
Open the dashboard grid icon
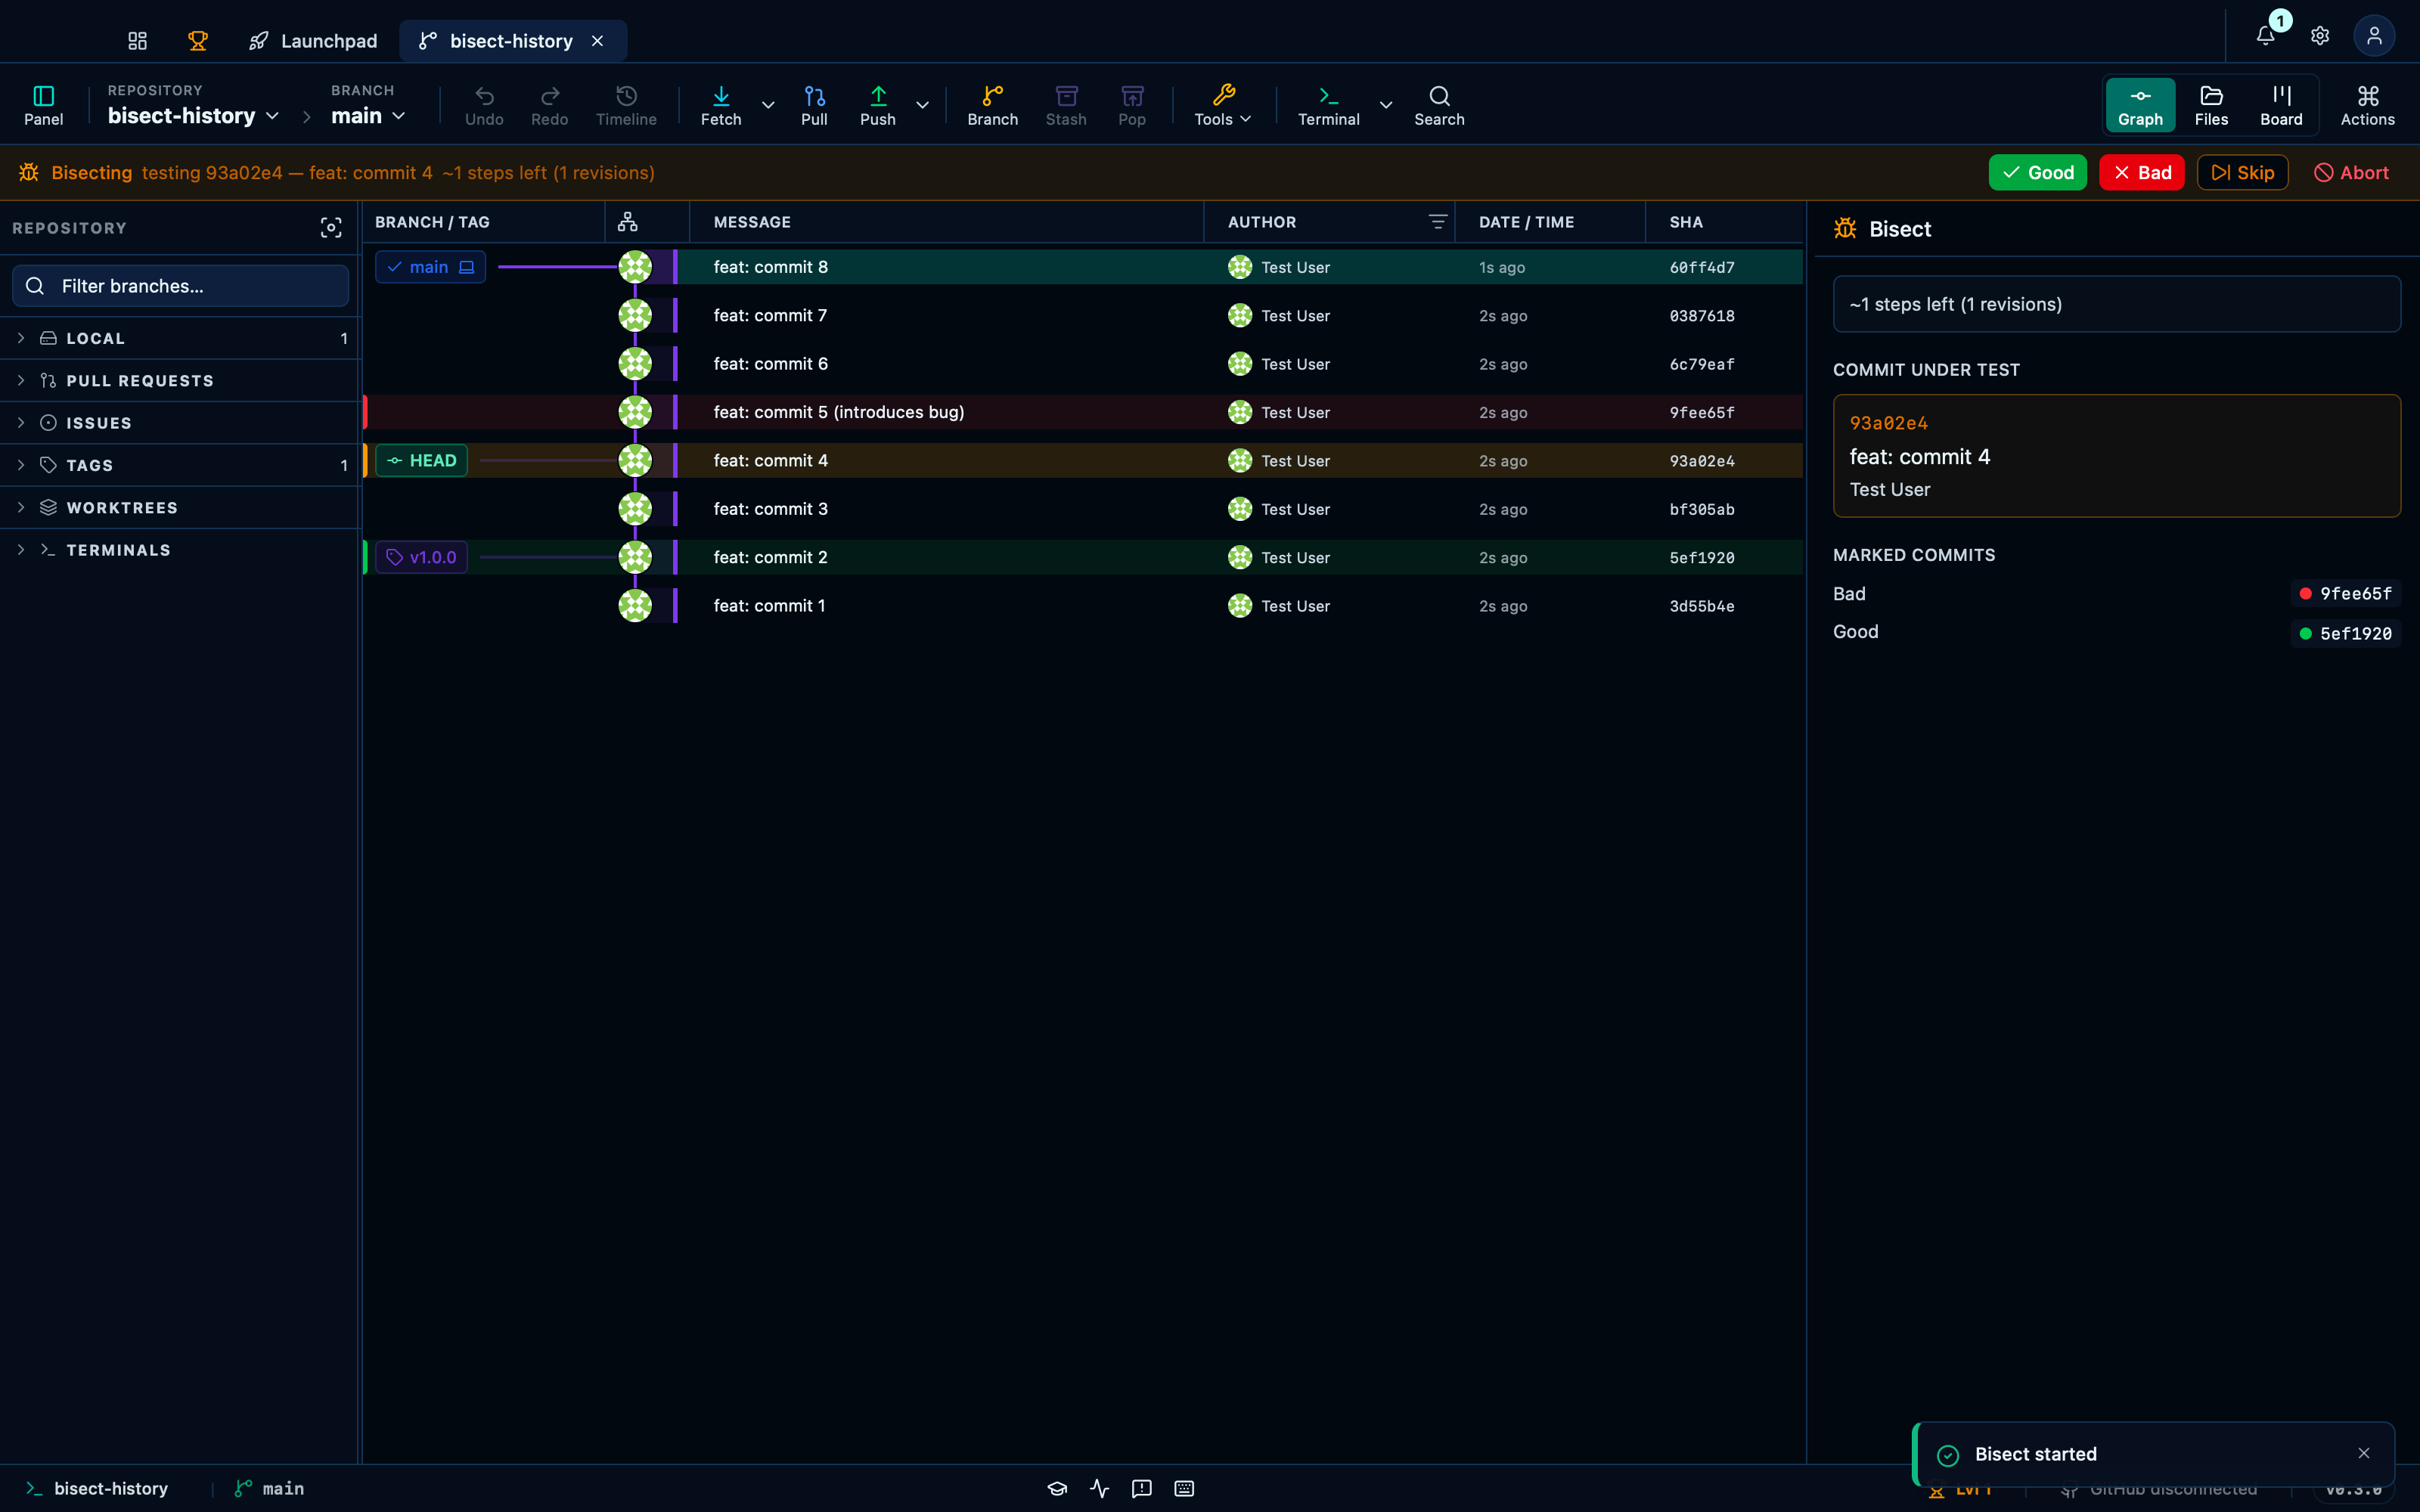[137, 41]
